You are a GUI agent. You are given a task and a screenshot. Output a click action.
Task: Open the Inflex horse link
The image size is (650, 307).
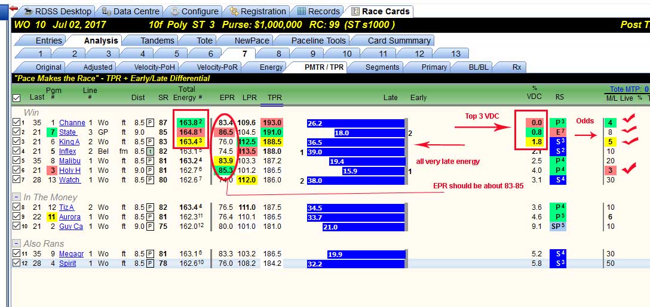coord(68,151)
